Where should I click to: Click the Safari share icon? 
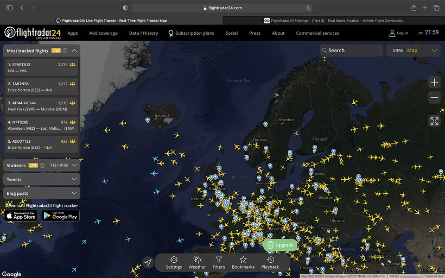(x=414, y=8)
